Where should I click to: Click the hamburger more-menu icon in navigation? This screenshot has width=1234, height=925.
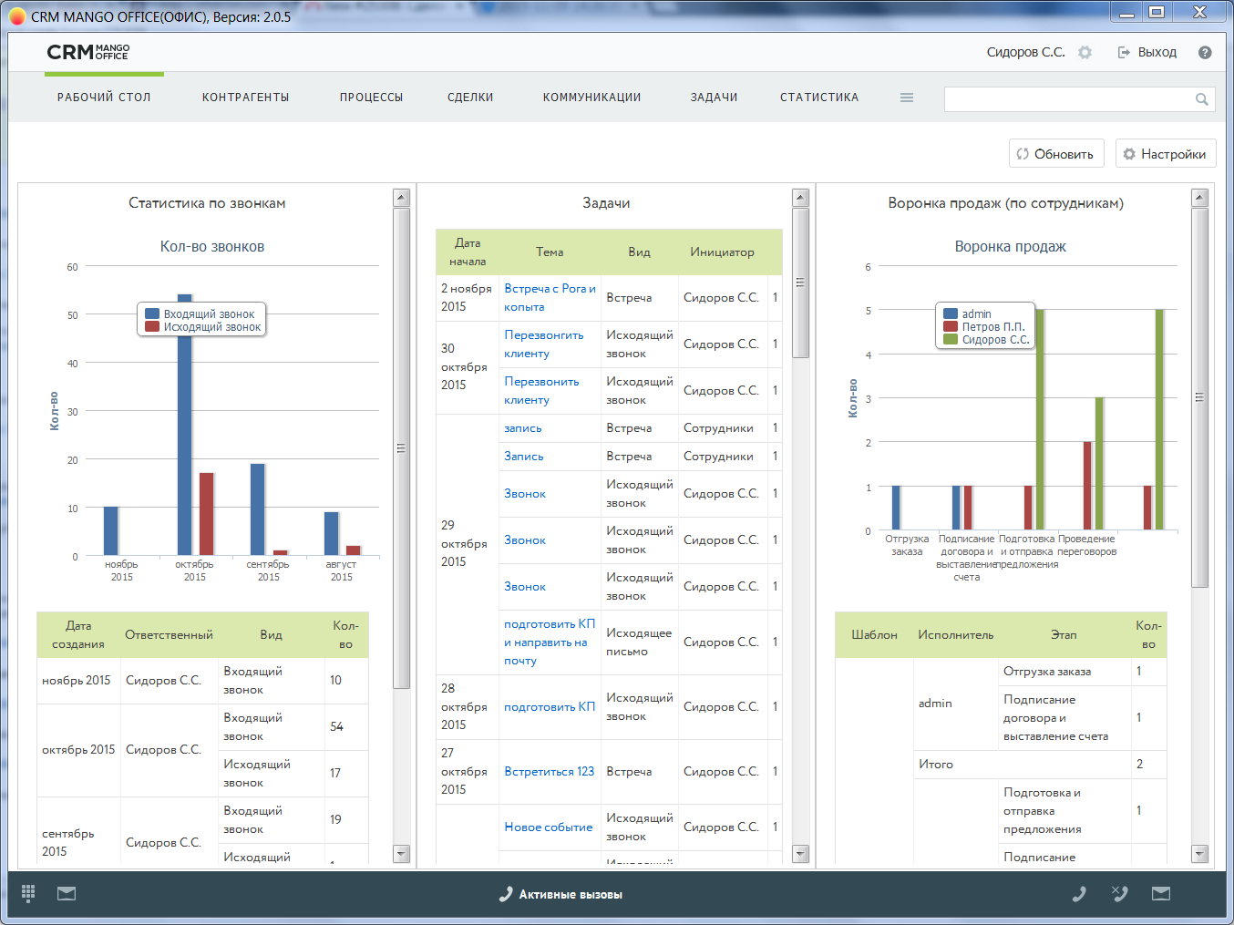pyautogui.click(x=907, y=98)
